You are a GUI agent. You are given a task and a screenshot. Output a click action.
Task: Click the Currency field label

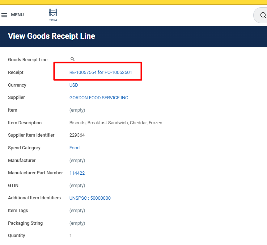17,85
